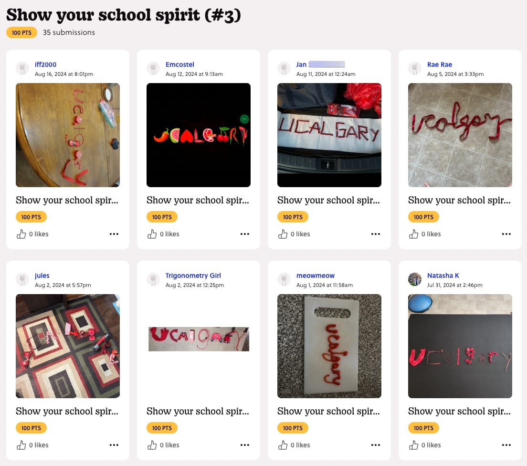Like Rae Rae's submission
This screenshot has width=527, height=466.
[413, 234]
